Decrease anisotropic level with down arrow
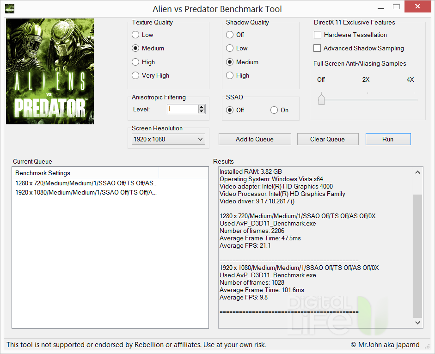 click(x=202, y=111)
